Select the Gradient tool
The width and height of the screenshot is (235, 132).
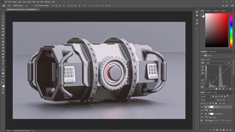click(3, 51)
